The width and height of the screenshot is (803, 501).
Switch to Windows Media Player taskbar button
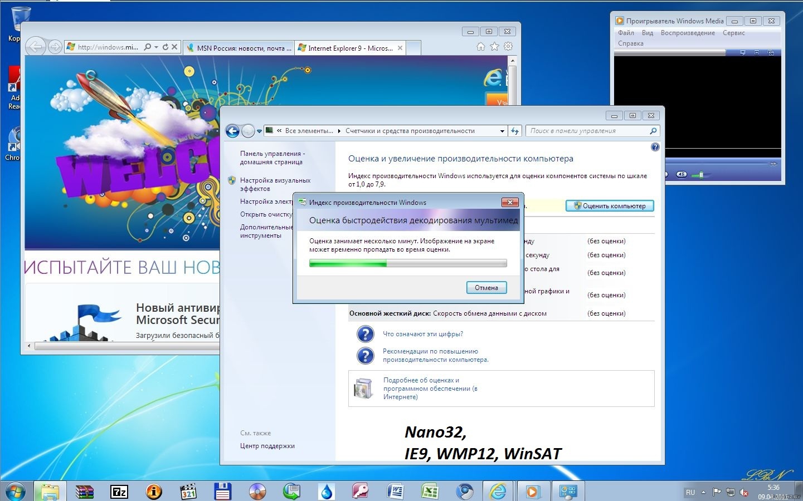(533, 492)
